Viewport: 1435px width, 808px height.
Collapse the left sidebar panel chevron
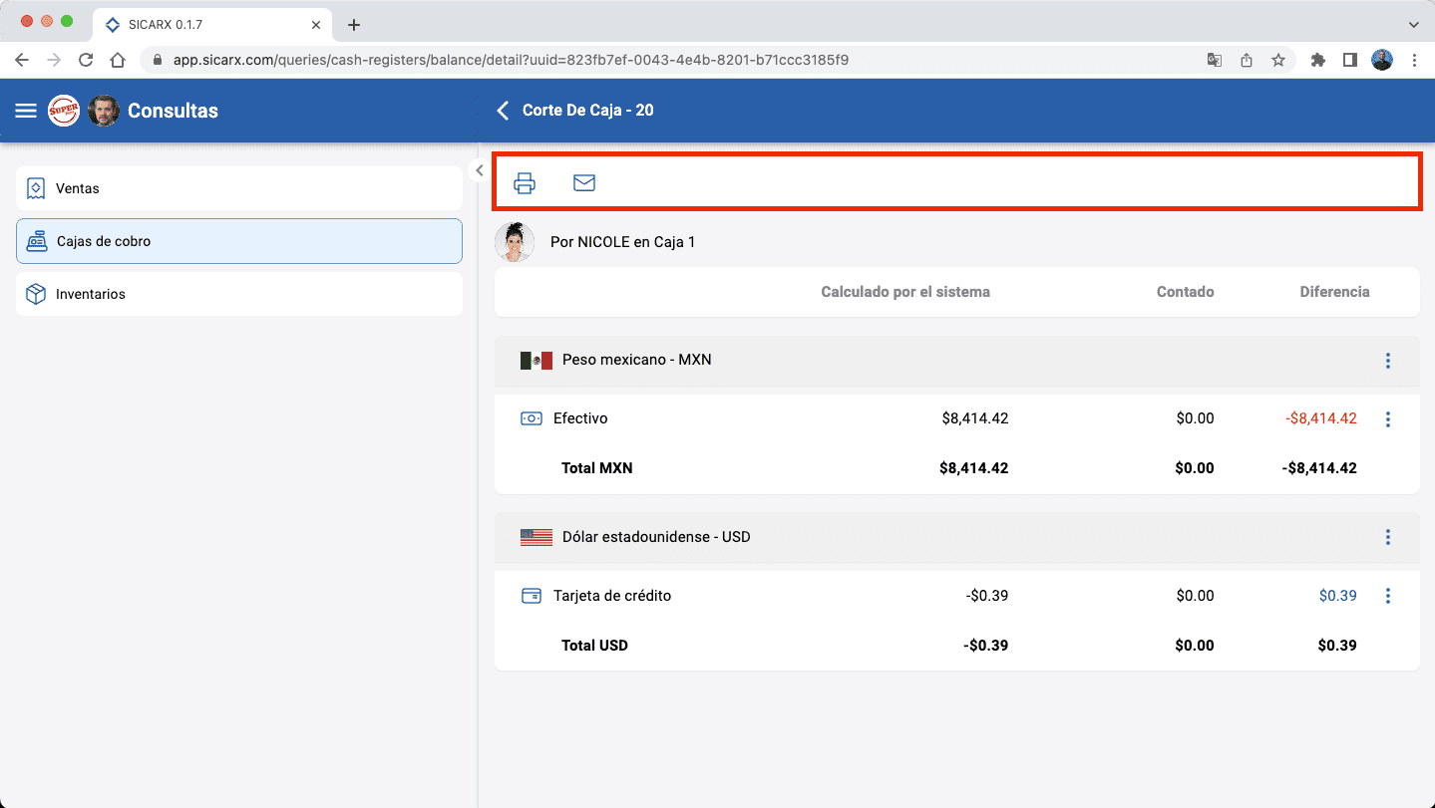[x=480, y=170]
